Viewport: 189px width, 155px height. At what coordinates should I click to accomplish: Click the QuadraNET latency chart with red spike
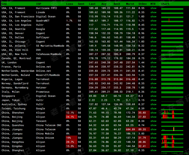pos(172,21)
